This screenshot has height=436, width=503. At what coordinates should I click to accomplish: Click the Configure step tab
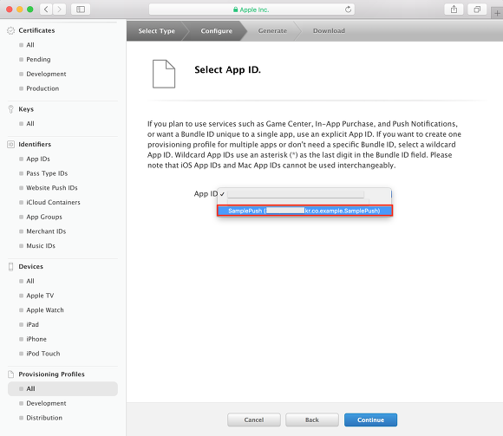[x=217, y=31]
